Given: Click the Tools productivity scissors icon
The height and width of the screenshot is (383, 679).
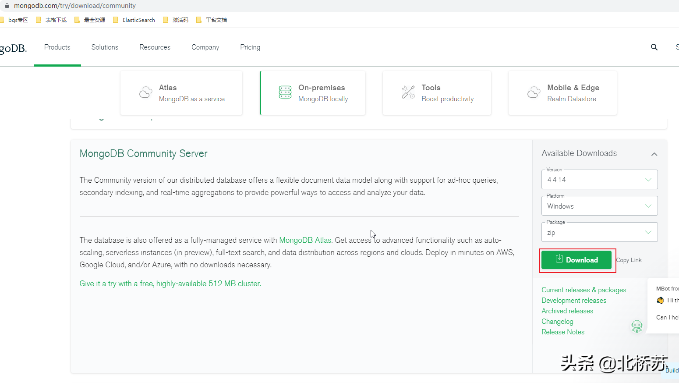Looking at the screenshot, I should [408, 92].
